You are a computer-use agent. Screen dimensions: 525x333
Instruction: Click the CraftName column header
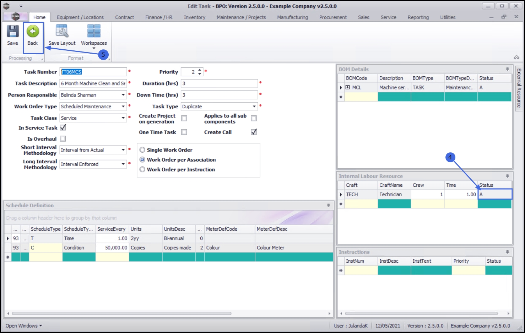click(x=394, y=185)
